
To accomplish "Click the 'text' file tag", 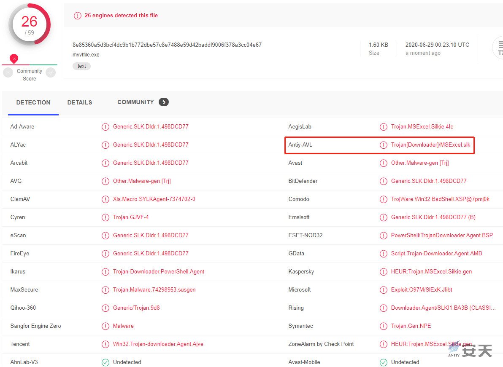I will pyautogui.click(x=82, y=66).
